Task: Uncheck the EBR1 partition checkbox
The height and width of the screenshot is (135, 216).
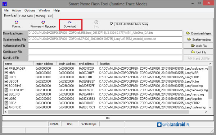Action: click(x=6, y=77)
